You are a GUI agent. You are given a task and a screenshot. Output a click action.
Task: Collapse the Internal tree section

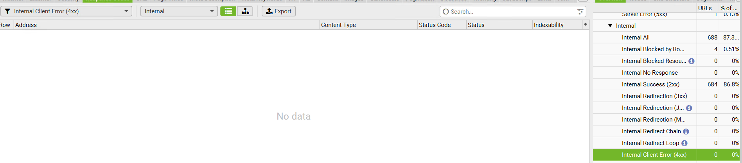(x=610, y=26)
